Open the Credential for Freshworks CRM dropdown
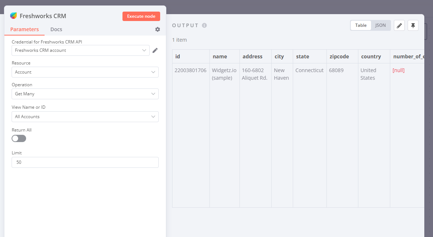Image resolution: width=433 pixels, height=237 pixels. [x=80, y=50]
